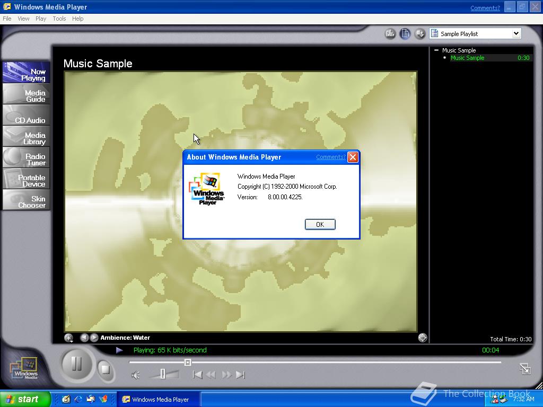The image size is (543, 407).
Task: Collapse the Music Sample playlist group
Action: coord(436,50)
